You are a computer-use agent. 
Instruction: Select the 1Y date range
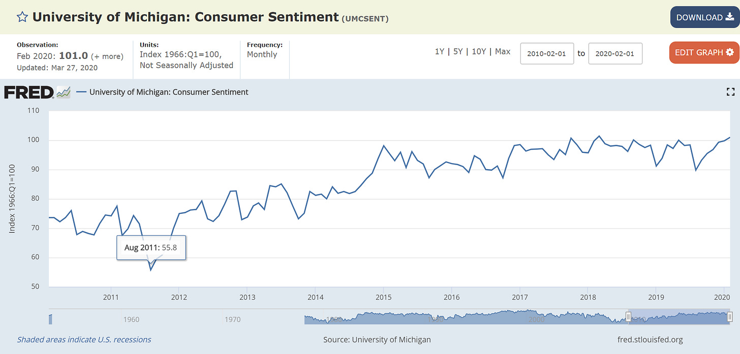tap(440, 52)
